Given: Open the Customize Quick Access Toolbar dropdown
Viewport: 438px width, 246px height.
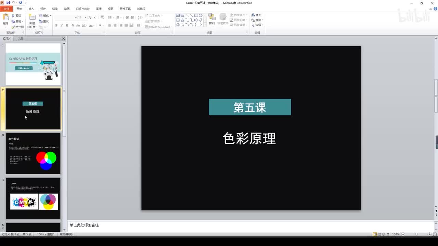Looking at the screenshot, I should pos(26,3).
